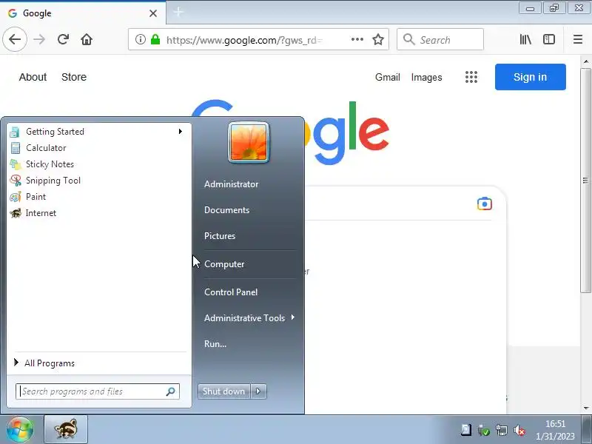Open the Gmail link
592x444 pixels.
point(387,77)
